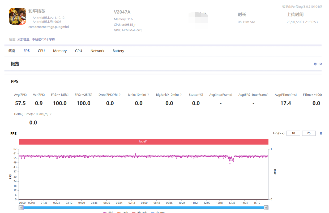Toggle the Jank series in chart legend

(x=122, y=212)
